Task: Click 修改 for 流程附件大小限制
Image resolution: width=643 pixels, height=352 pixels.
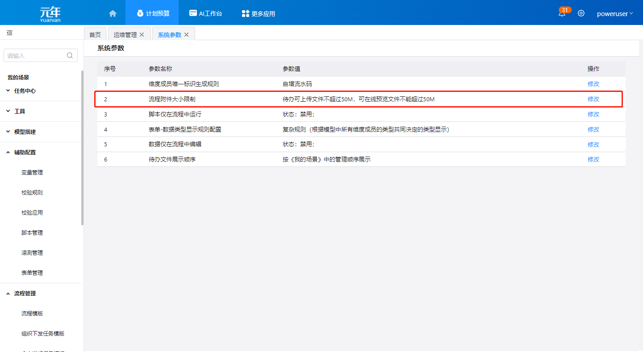Action: (593, 99)
